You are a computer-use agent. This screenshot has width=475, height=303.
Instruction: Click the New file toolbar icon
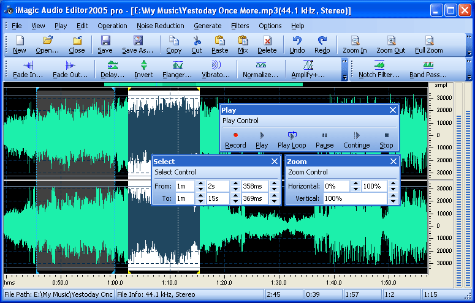20,45
